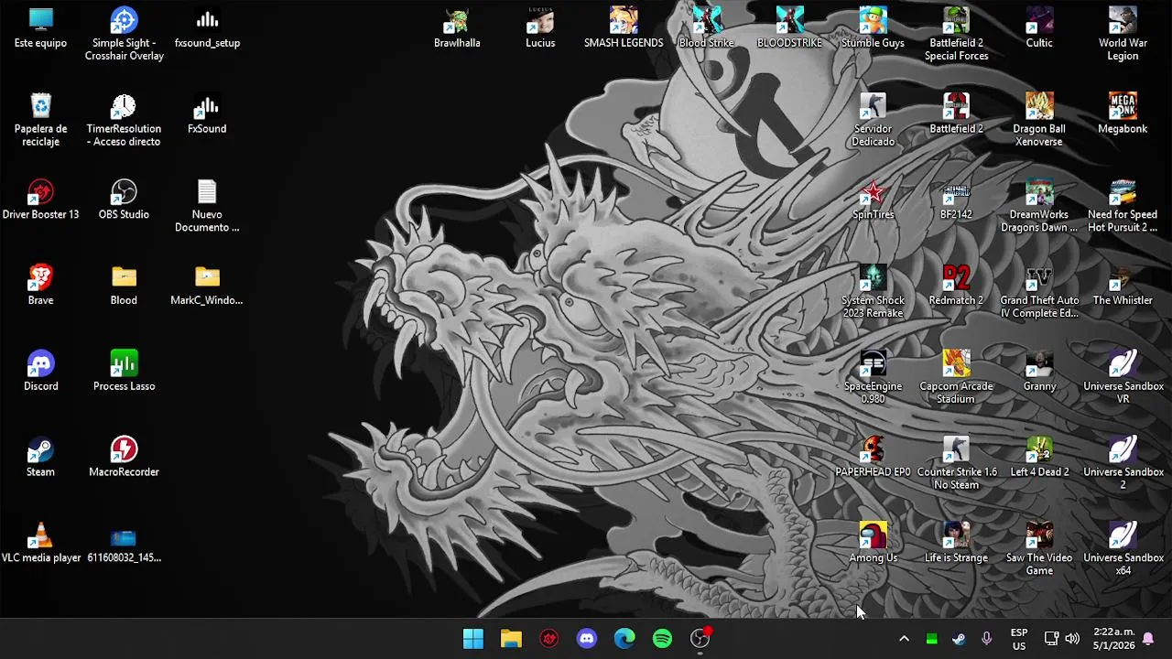Select Grand Theft Auto IV Complete Edition
The width and height of the screenshot is (1172, 659).
point(1039,292)
